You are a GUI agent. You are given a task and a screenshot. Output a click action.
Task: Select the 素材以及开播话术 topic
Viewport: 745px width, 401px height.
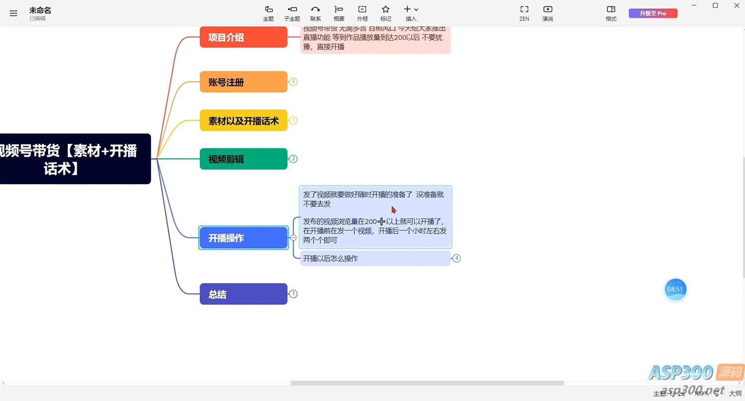(244, 121)
